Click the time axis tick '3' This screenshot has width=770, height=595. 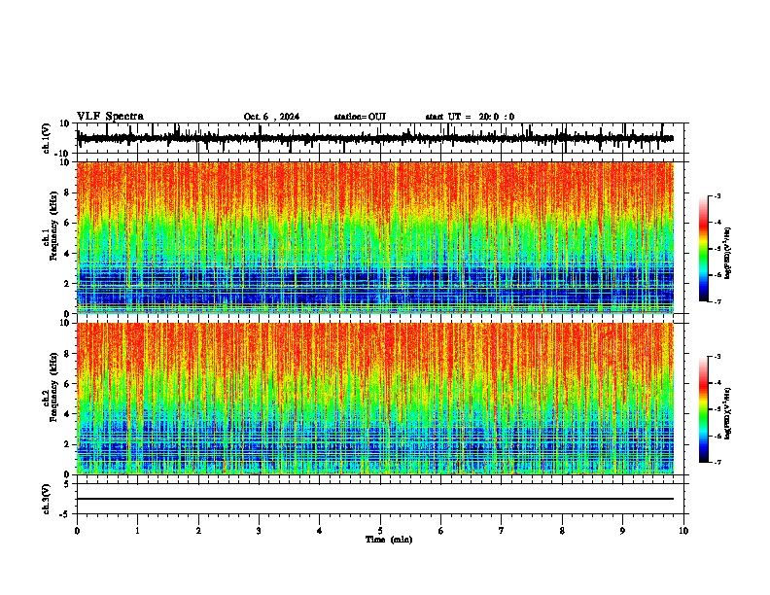259,531
